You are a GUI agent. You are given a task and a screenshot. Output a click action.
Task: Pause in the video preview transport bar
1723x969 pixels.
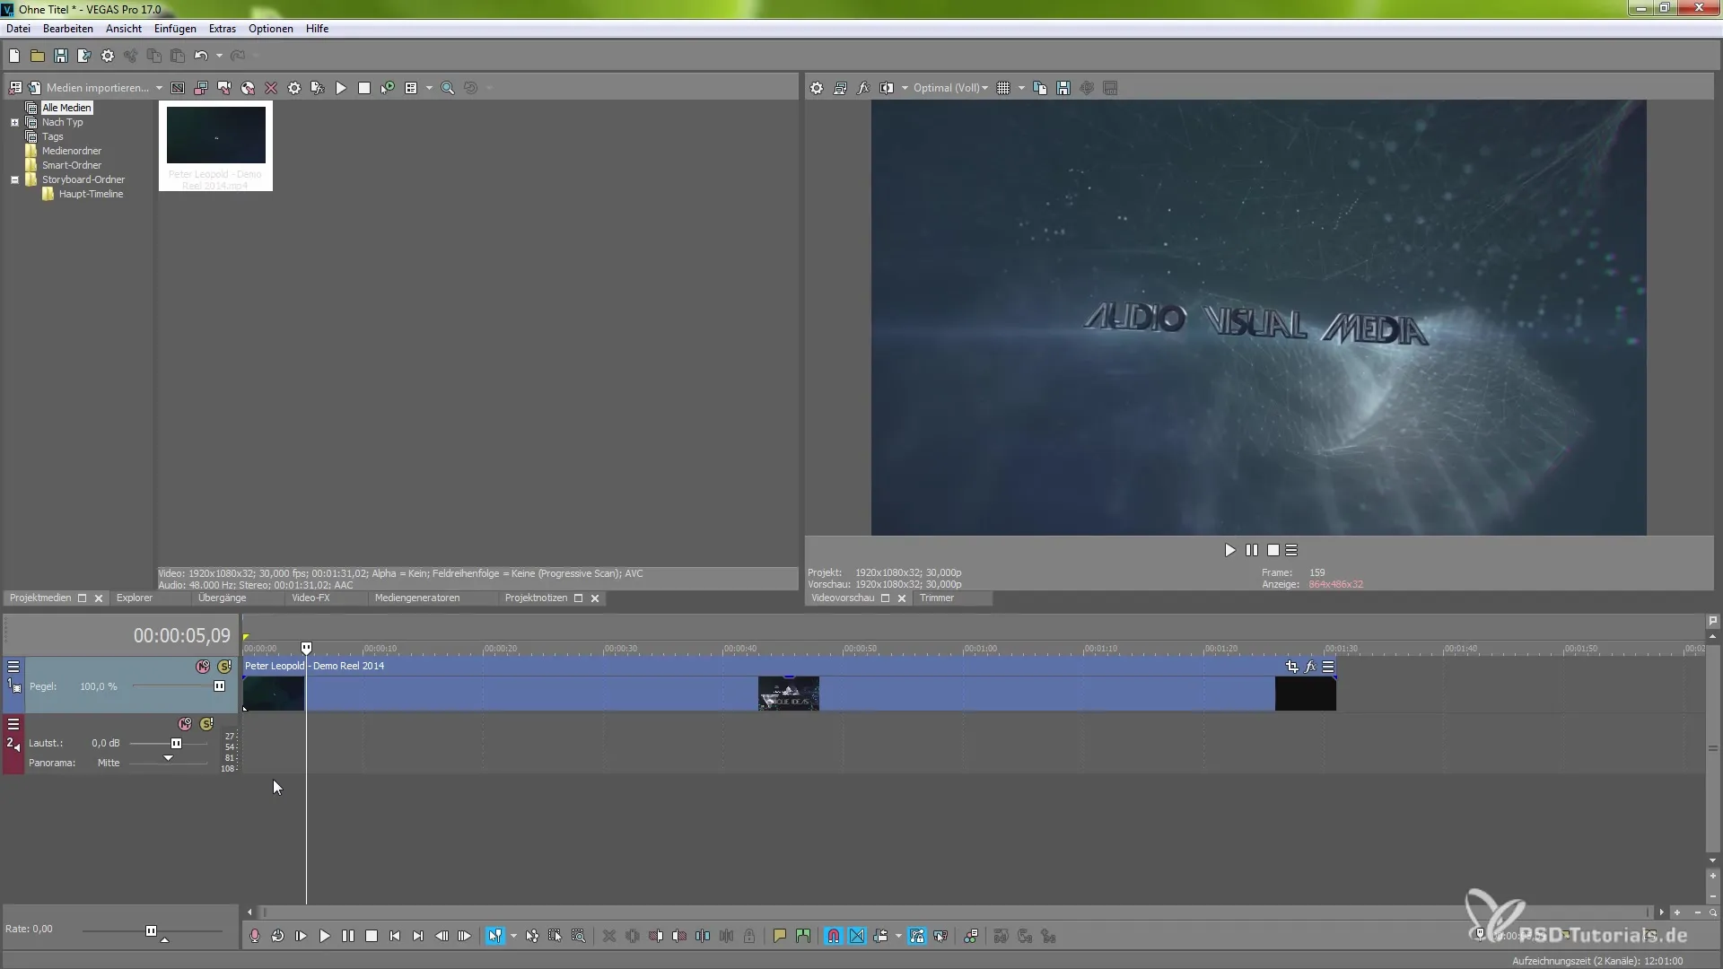click(1252, 550)
